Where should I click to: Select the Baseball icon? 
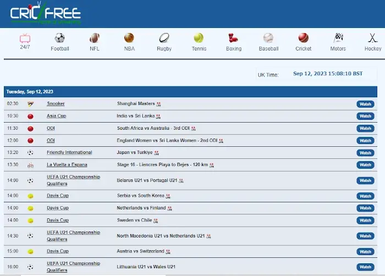pos(268,38)
